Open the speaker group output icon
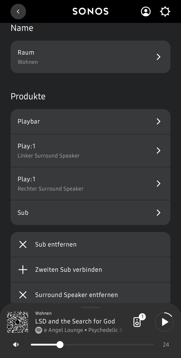The image size is (181, 358). click(x=137, y=322)
